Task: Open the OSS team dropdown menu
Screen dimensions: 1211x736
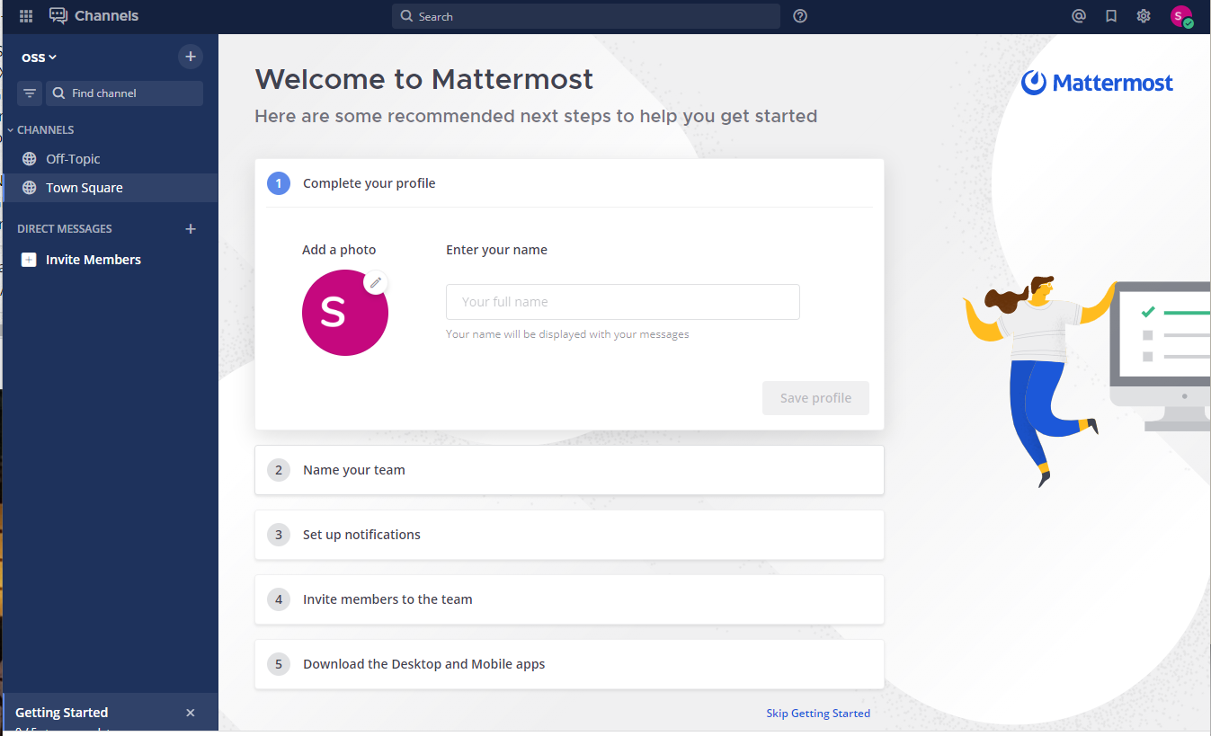Action: (x=39, y=58)
